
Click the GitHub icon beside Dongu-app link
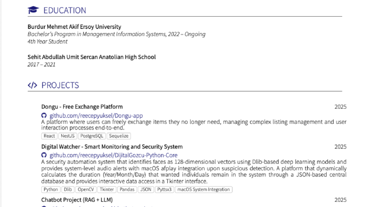click(x=44, y=116)
